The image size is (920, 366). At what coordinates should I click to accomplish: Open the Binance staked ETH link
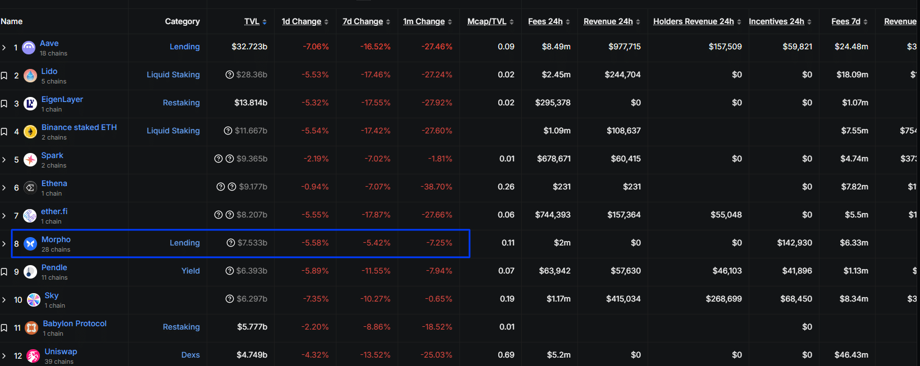[79, 127]
